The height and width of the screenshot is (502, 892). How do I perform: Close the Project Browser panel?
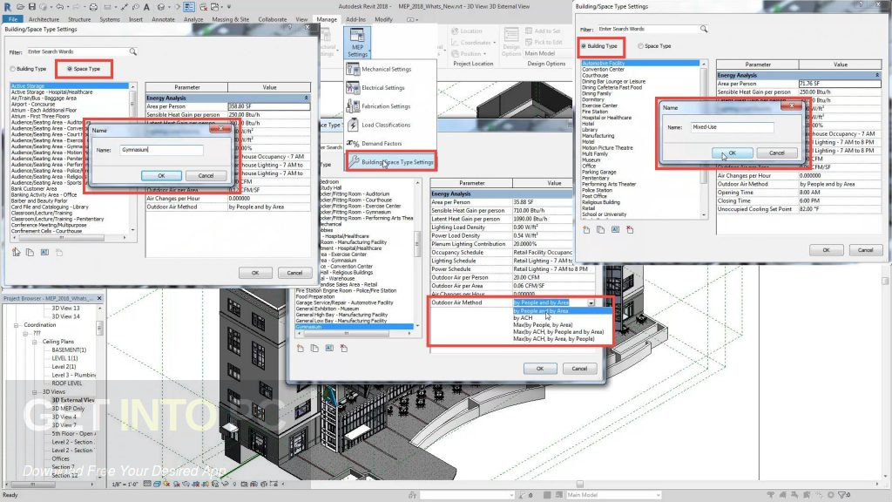click(x=99, y=298)
